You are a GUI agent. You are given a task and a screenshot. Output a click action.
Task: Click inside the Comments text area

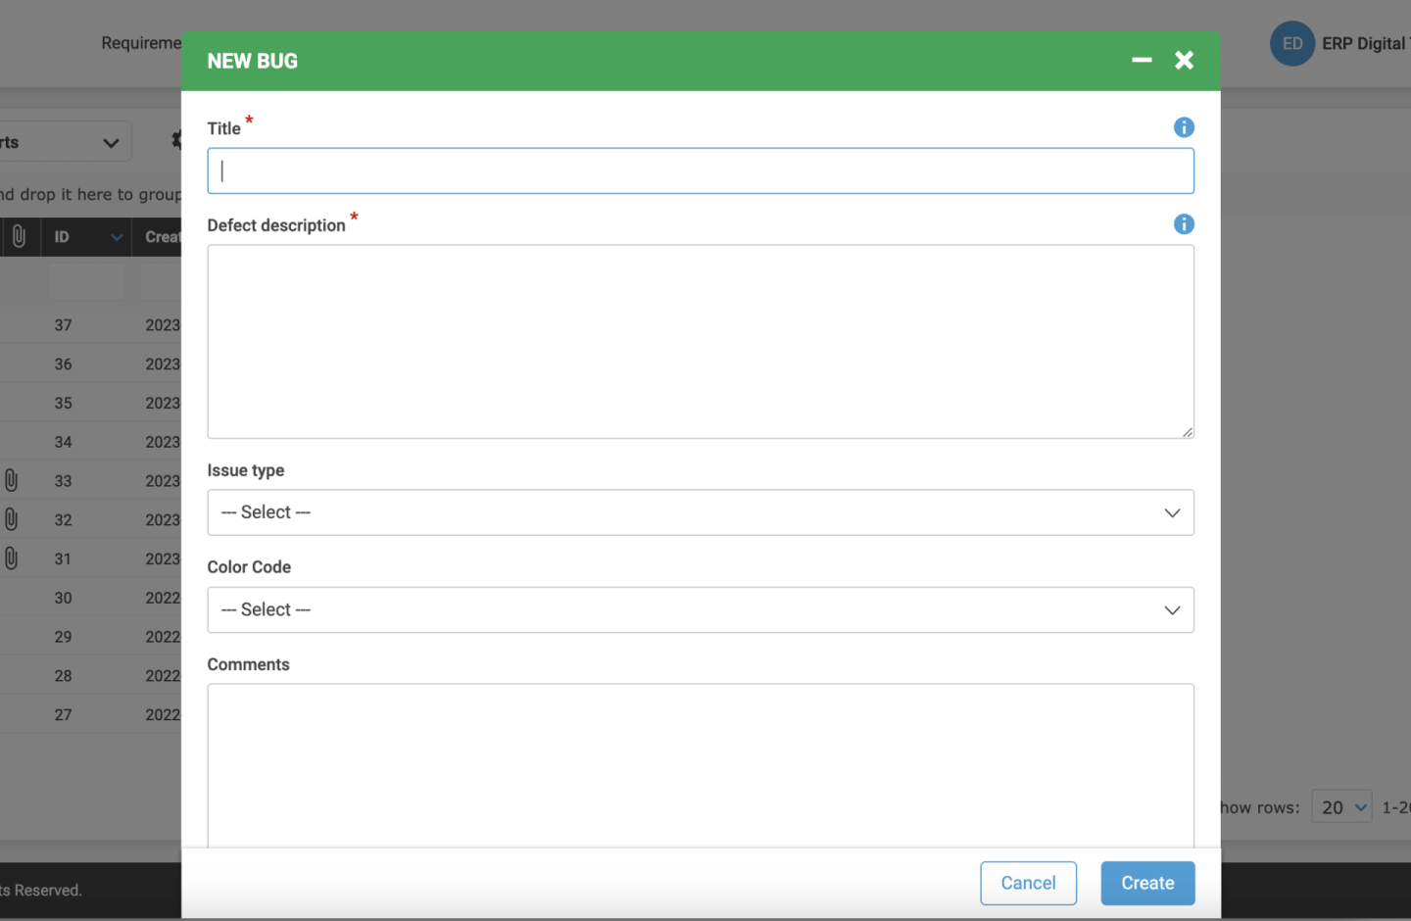tap(701, 764)
